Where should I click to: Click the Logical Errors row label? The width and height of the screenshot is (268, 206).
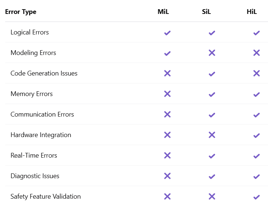click(x=29, y=32)
